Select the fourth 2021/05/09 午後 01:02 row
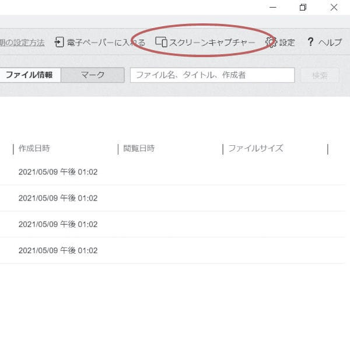Image resolution: width=350 pixels, height=350 pixels. (172, 250)
